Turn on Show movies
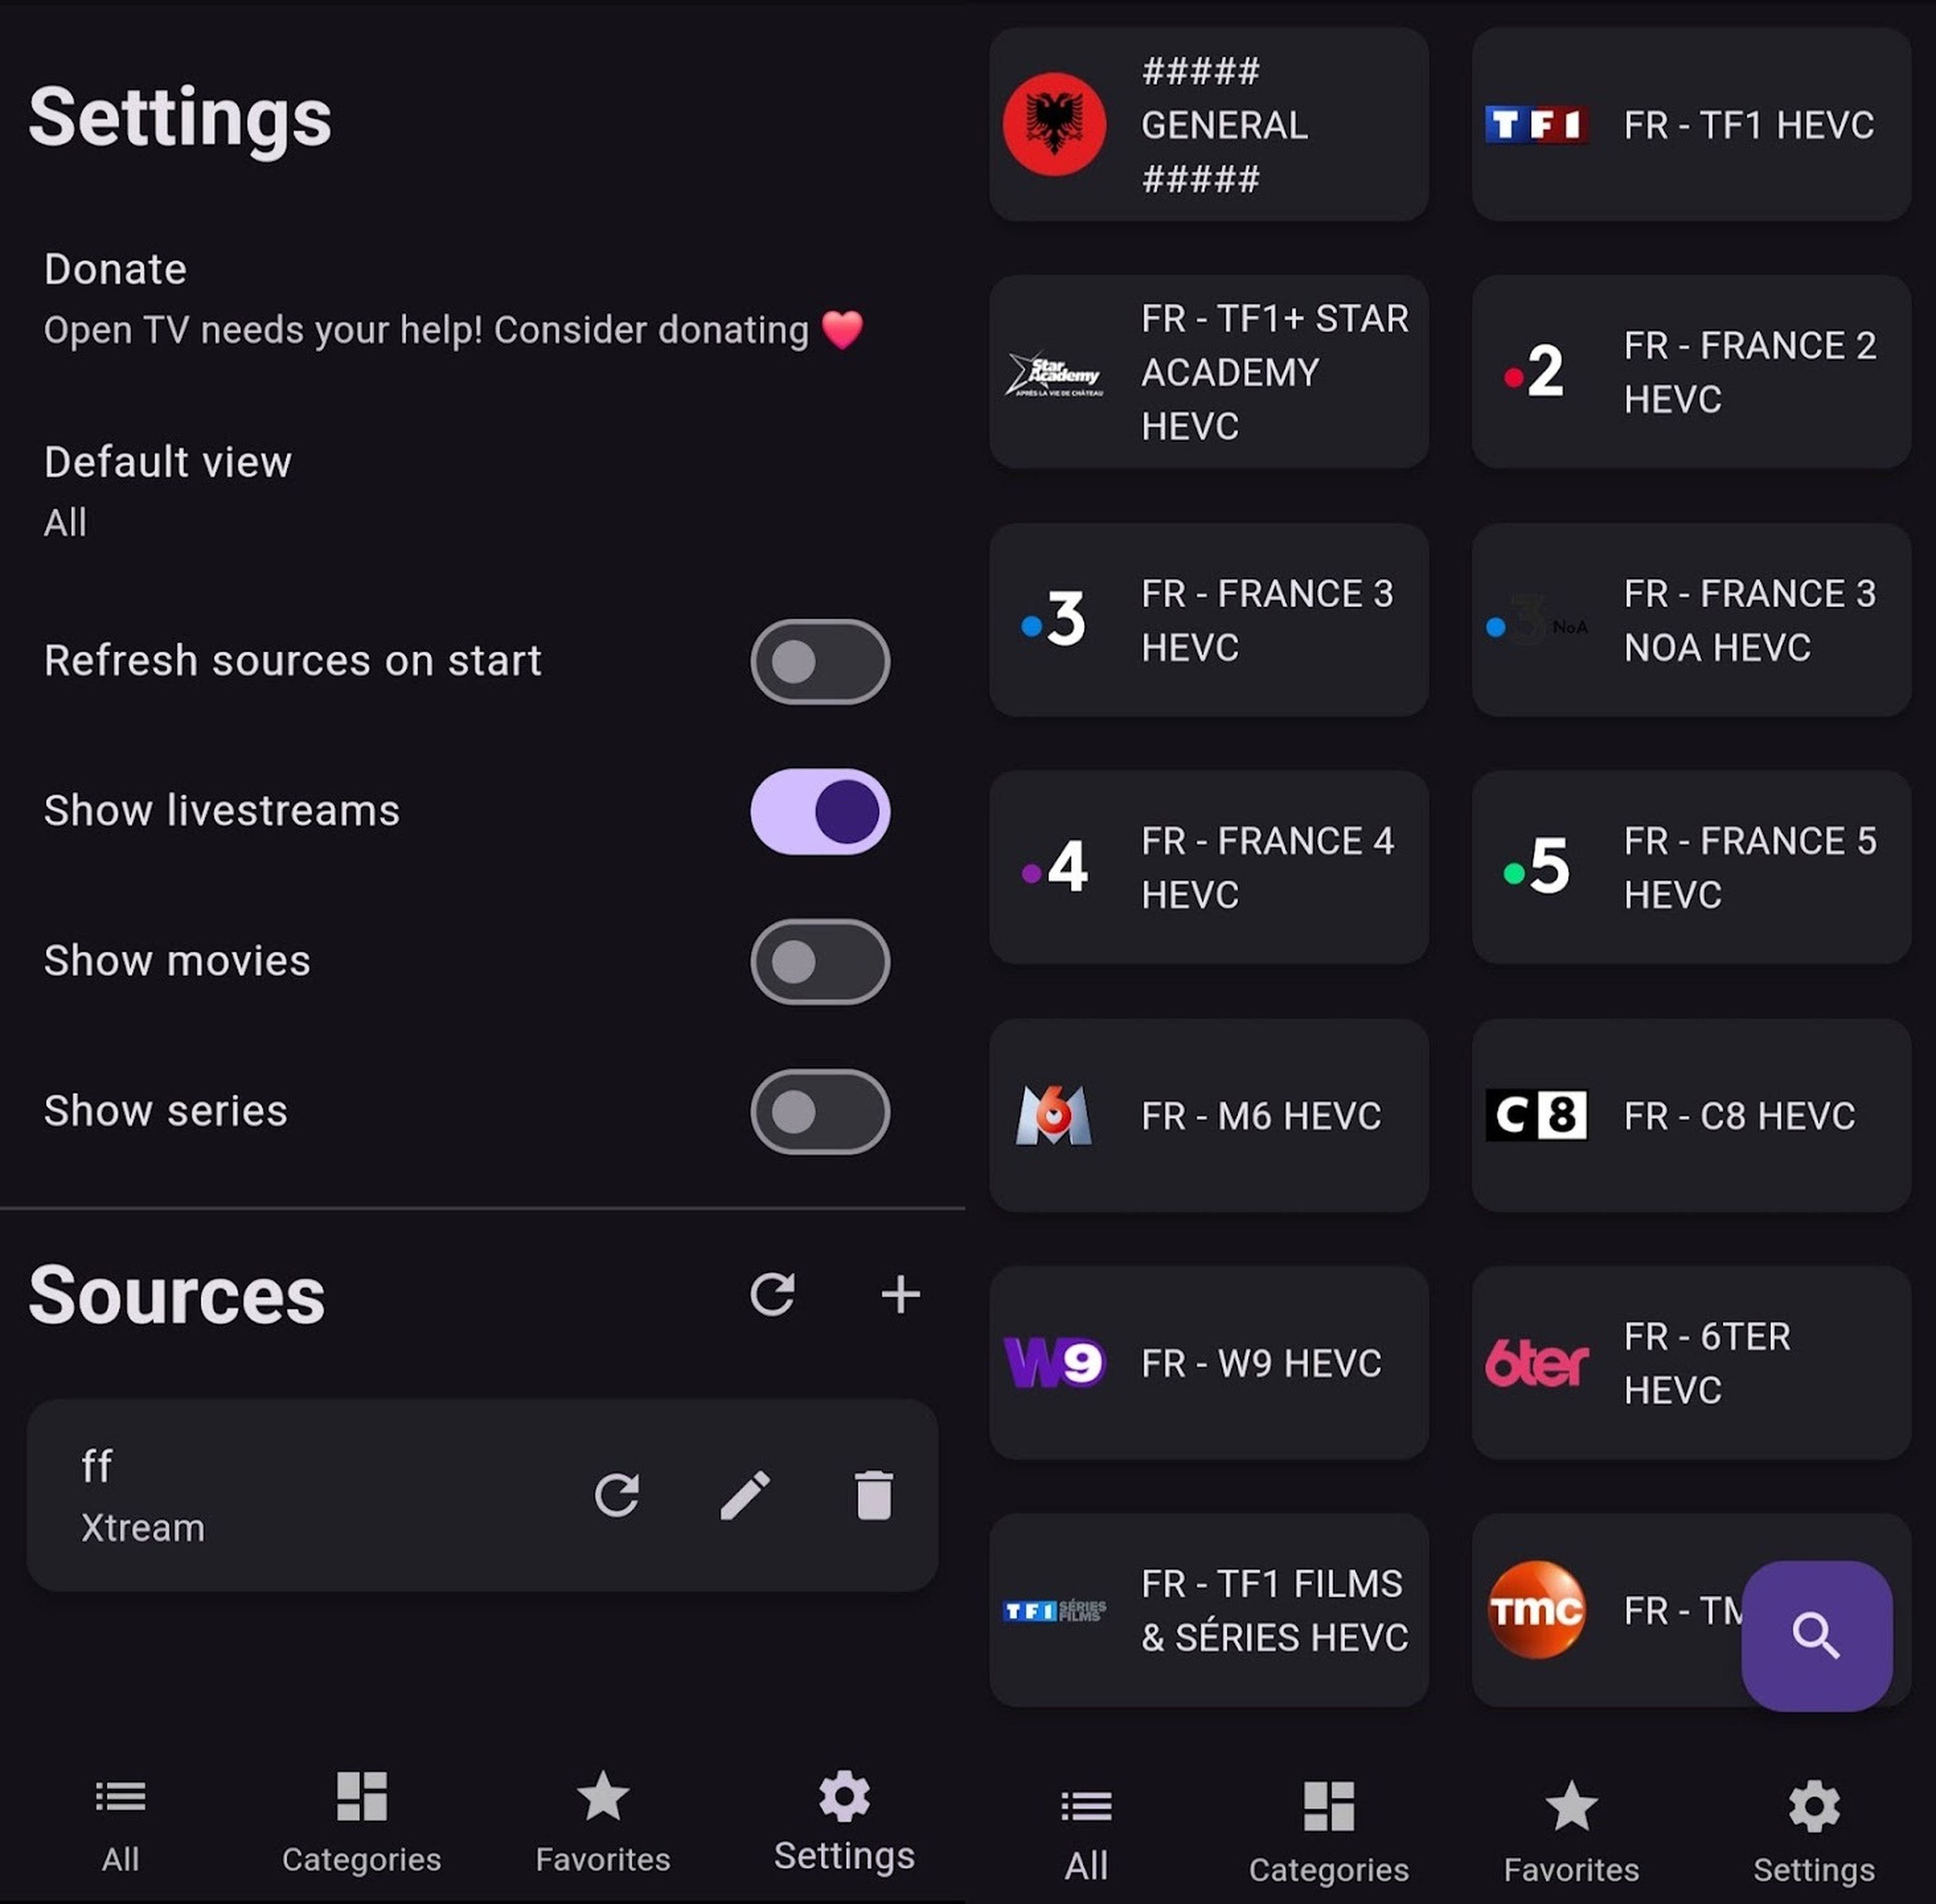Screen dimensions: 1936x1904 pyautogui.click(x=820, y=962)
